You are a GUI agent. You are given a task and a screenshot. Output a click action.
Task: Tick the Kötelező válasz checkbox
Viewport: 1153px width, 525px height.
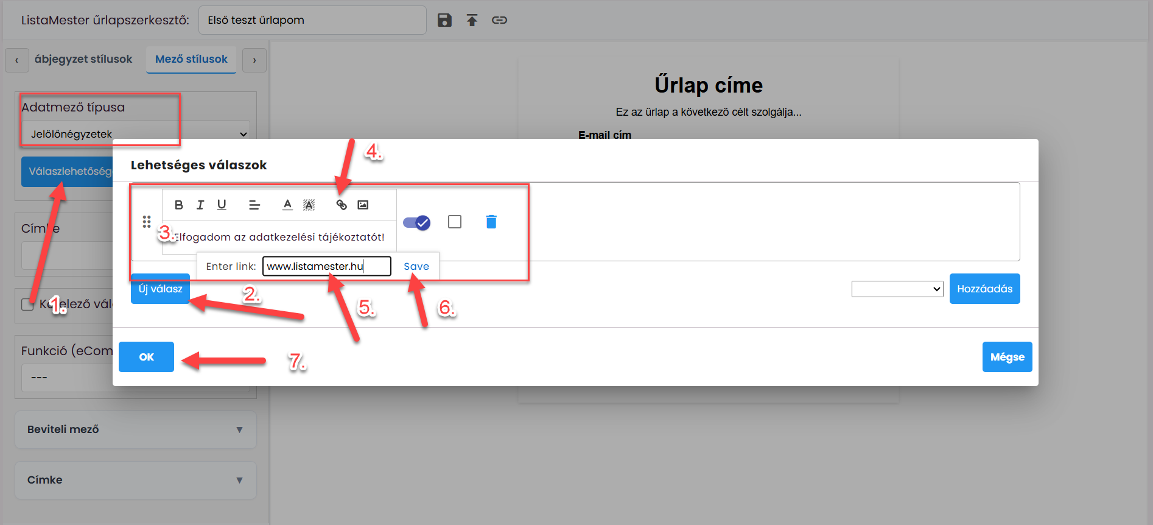pos(27,304)
